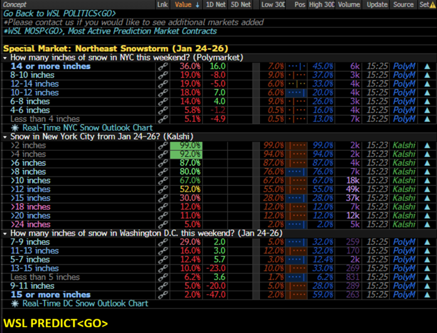Click link icon for Kalshi >2 inches row
437x333 pixels.
[x=163, y=145]
